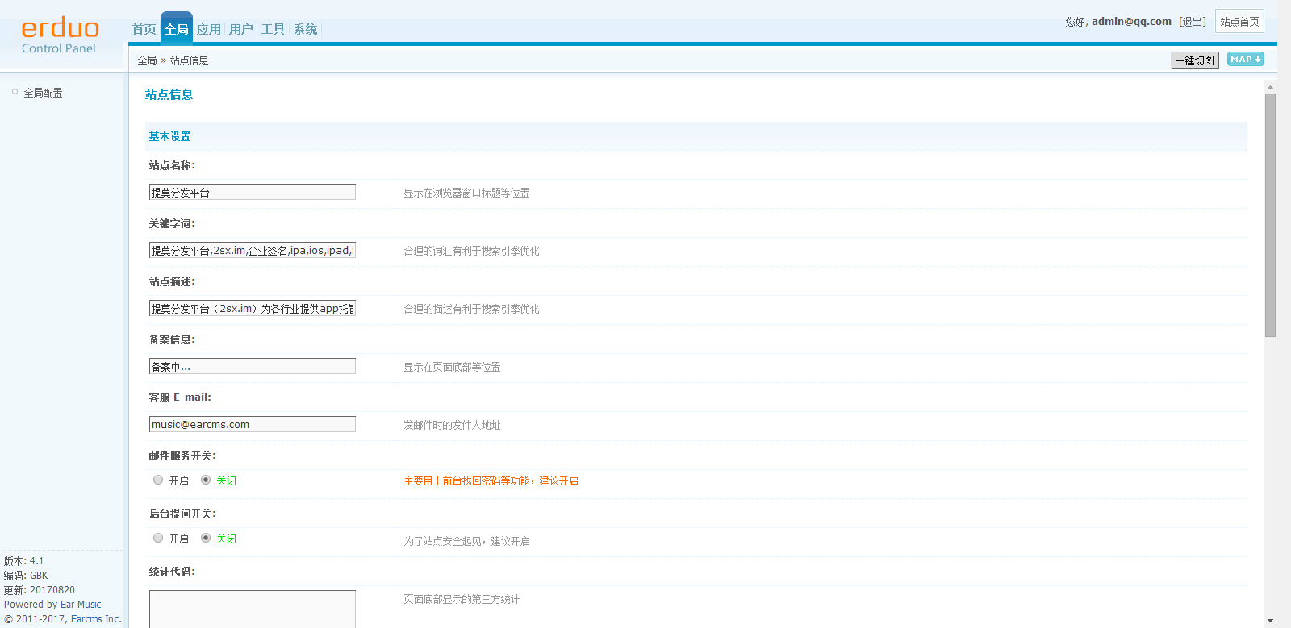Click the scrollbar up arrow

(x=1270, y=86)
